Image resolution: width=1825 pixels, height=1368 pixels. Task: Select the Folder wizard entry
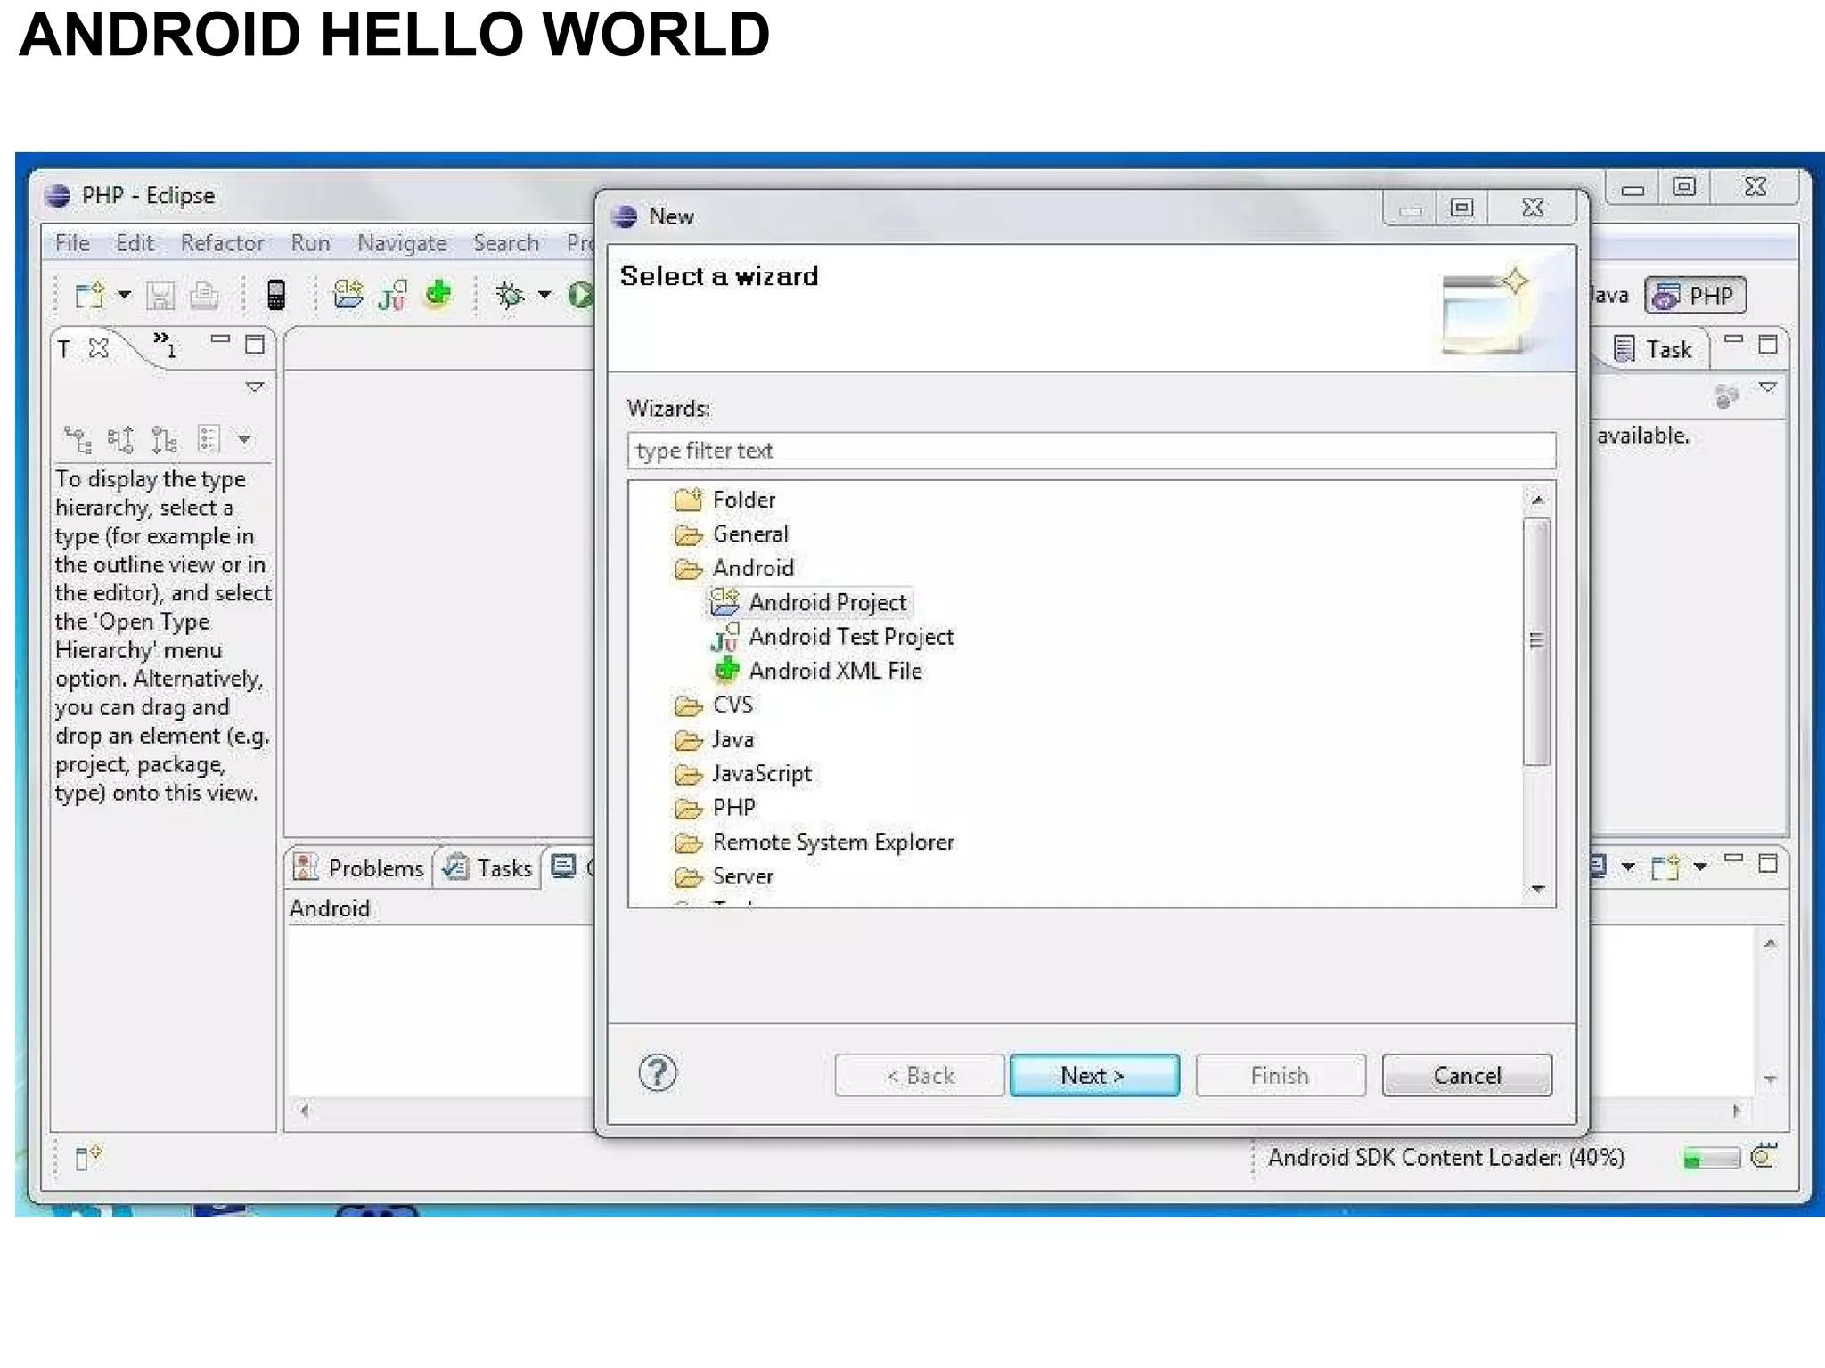coord(725,500)
